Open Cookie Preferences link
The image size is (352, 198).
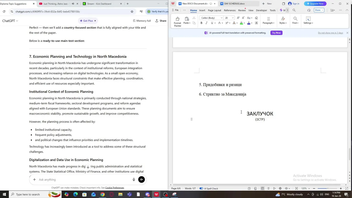[114, 188]
